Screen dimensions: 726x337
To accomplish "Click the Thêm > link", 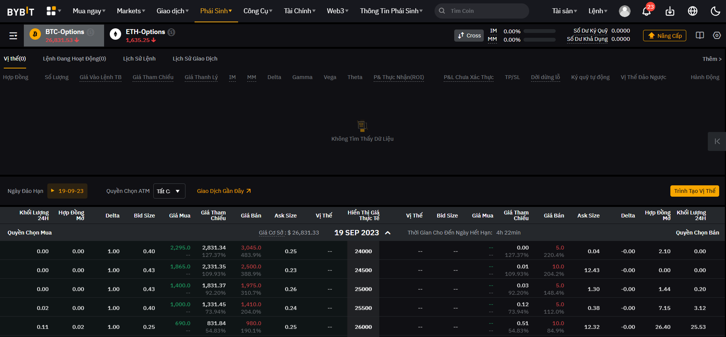I will (712, 59).
